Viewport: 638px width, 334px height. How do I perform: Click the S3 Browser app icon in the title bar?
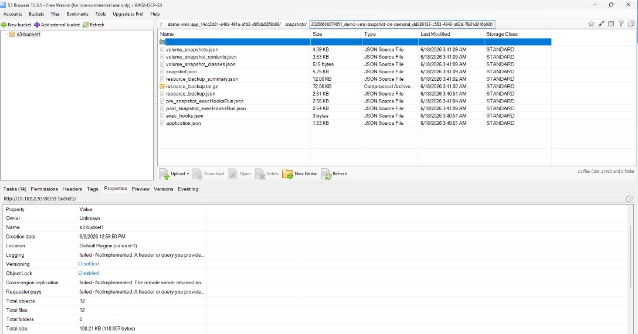pos(4,5)
